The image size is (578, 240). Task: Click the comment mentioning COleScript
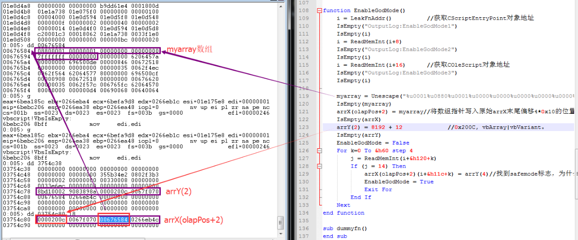pyautogui.click(x=469, y=65)
